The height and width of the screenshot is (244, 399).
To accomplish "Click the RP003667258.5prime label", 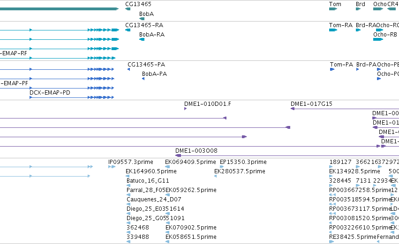I will point(360,190).
